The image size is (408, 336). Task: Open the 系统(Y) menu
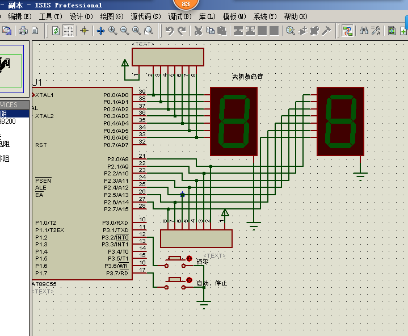265,16
